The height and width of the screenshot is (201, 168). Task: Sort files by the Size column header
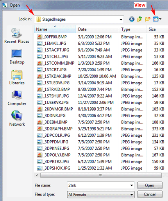[x=157, y=29]
